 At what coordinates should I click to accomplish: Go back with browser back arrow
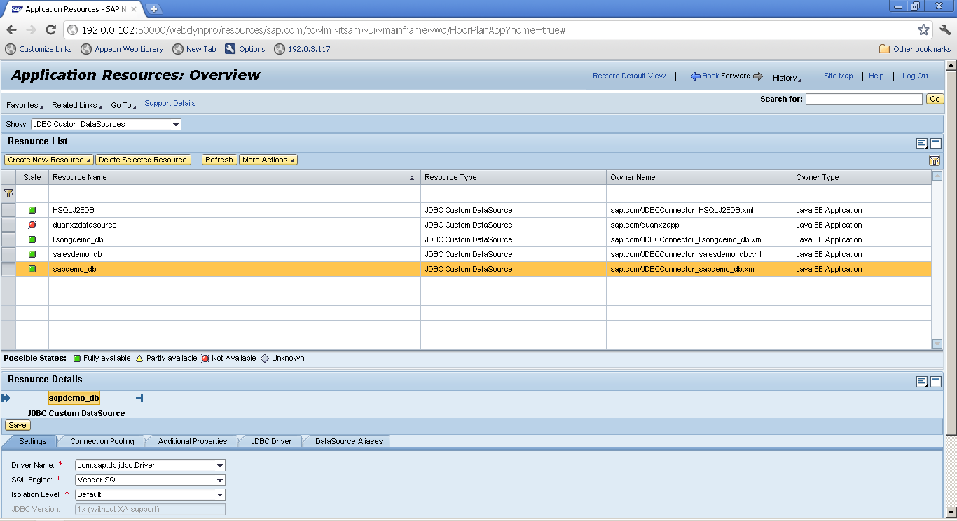pos(11,30)
